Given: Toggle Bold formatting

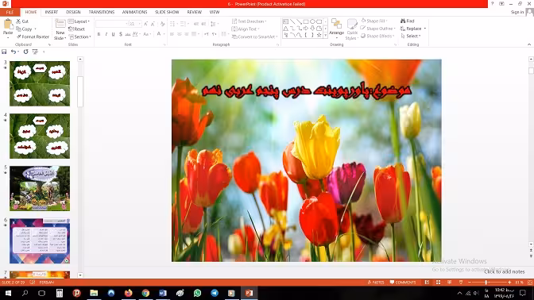Looking at the screenshot, I should pyautogui.click(x=99, y=34).
